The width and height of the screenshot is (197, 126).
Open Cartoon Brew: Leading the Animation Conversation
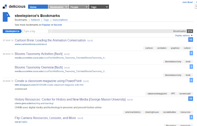point(50,40)
